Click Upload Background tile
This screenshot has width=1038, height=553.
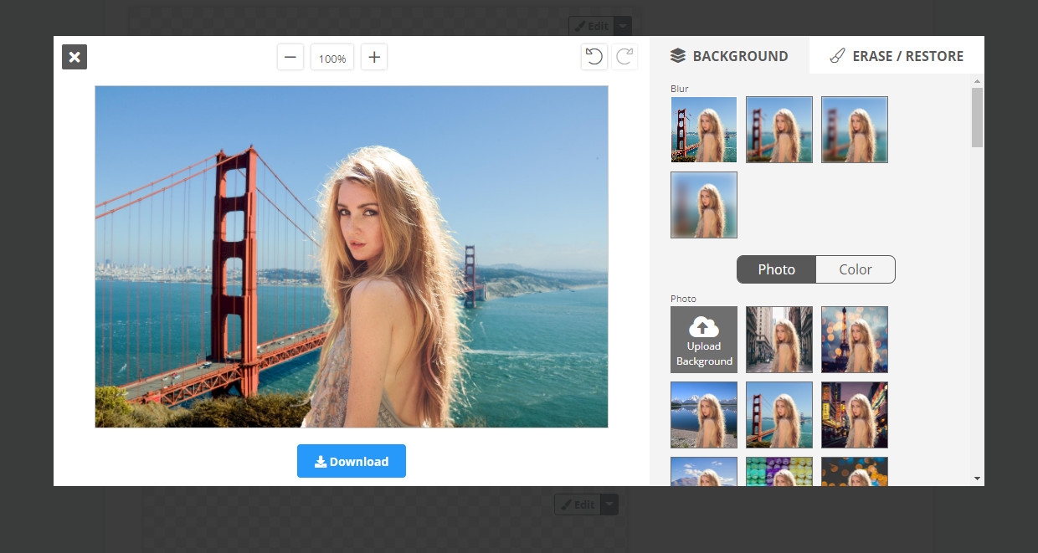pyautogui.click(x=704, y=340)
